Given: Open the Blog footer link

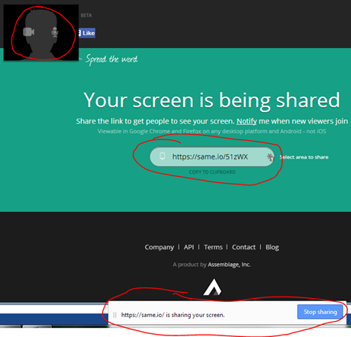Looking at the screenshot, I should (x=272, y=247).
